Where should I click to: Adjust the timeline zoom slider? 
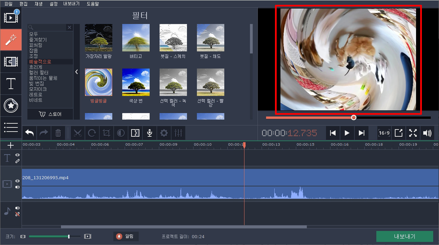click(55, 236)
